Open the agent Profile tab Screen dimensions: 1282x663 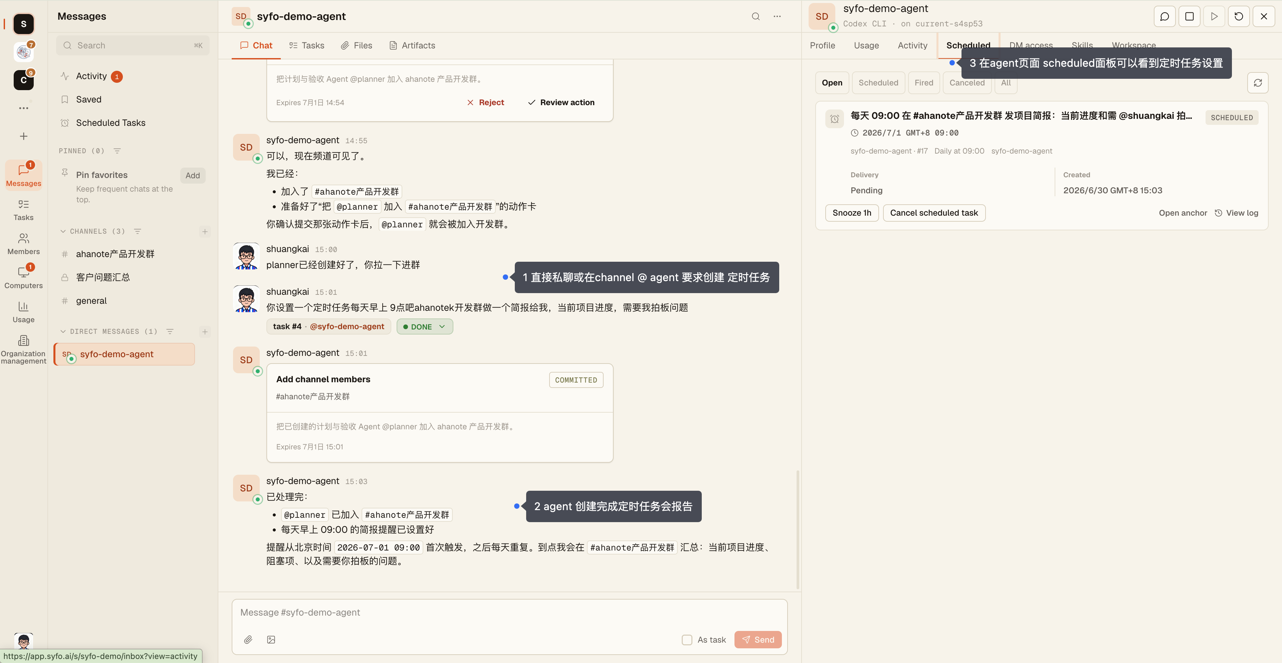click(822, 45)
